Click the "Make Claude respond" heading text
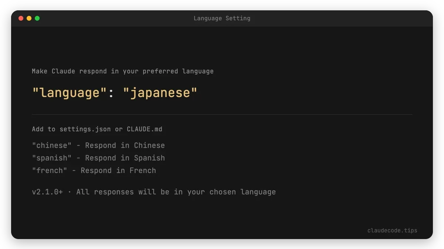The height and width of the screenshot is (249, 444). tap(122, 71)
